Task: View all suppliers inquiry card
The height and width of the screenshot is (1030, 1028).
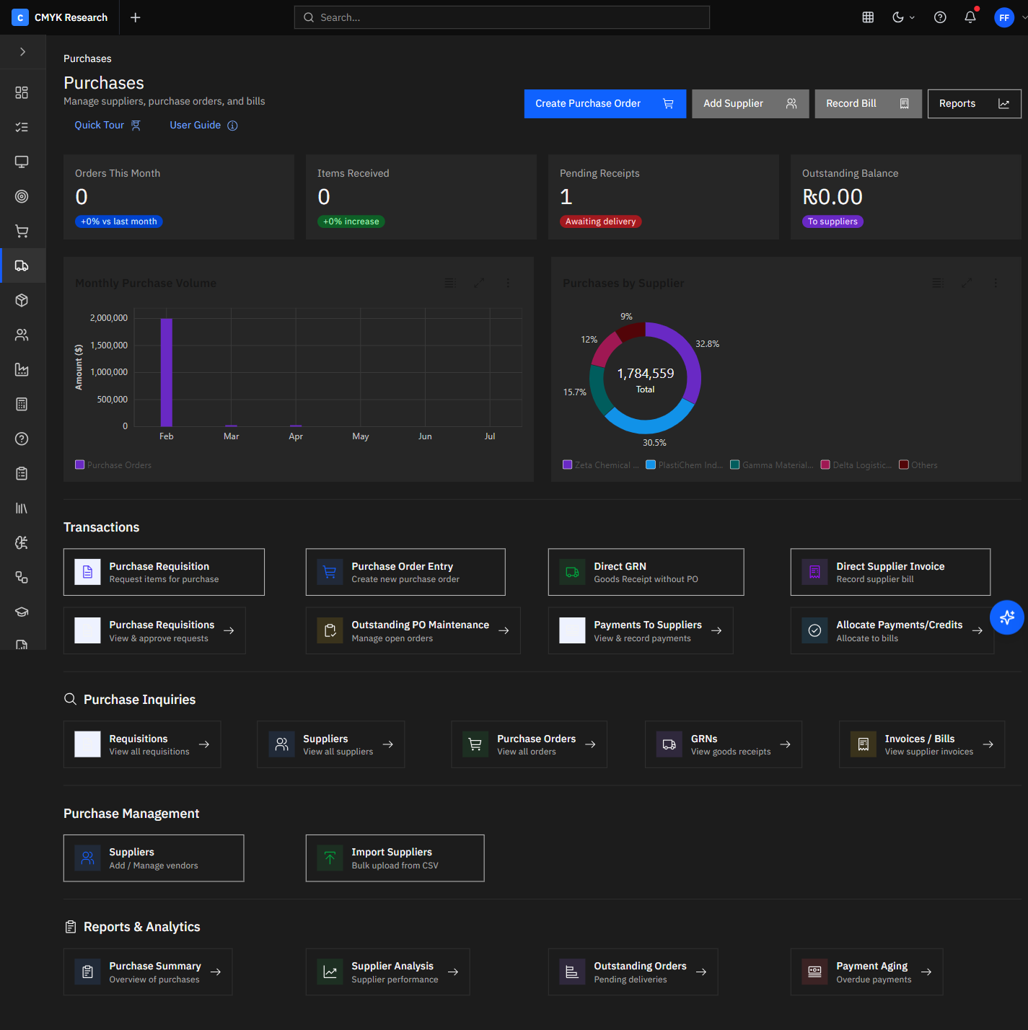Action: [x=331, y=744]
